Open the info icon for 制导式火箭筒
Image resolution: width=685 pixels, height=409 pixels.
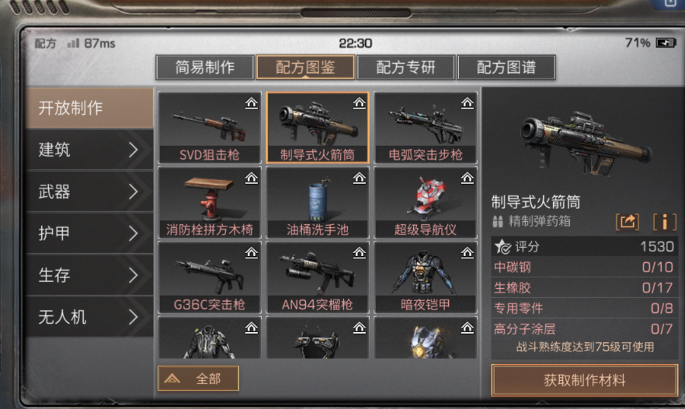pos(665,222)
